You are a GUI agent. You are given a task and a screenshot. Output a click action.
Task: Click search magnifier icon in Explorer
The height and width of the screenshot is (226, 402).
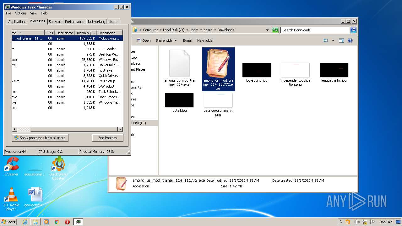(x=353, y=30)
